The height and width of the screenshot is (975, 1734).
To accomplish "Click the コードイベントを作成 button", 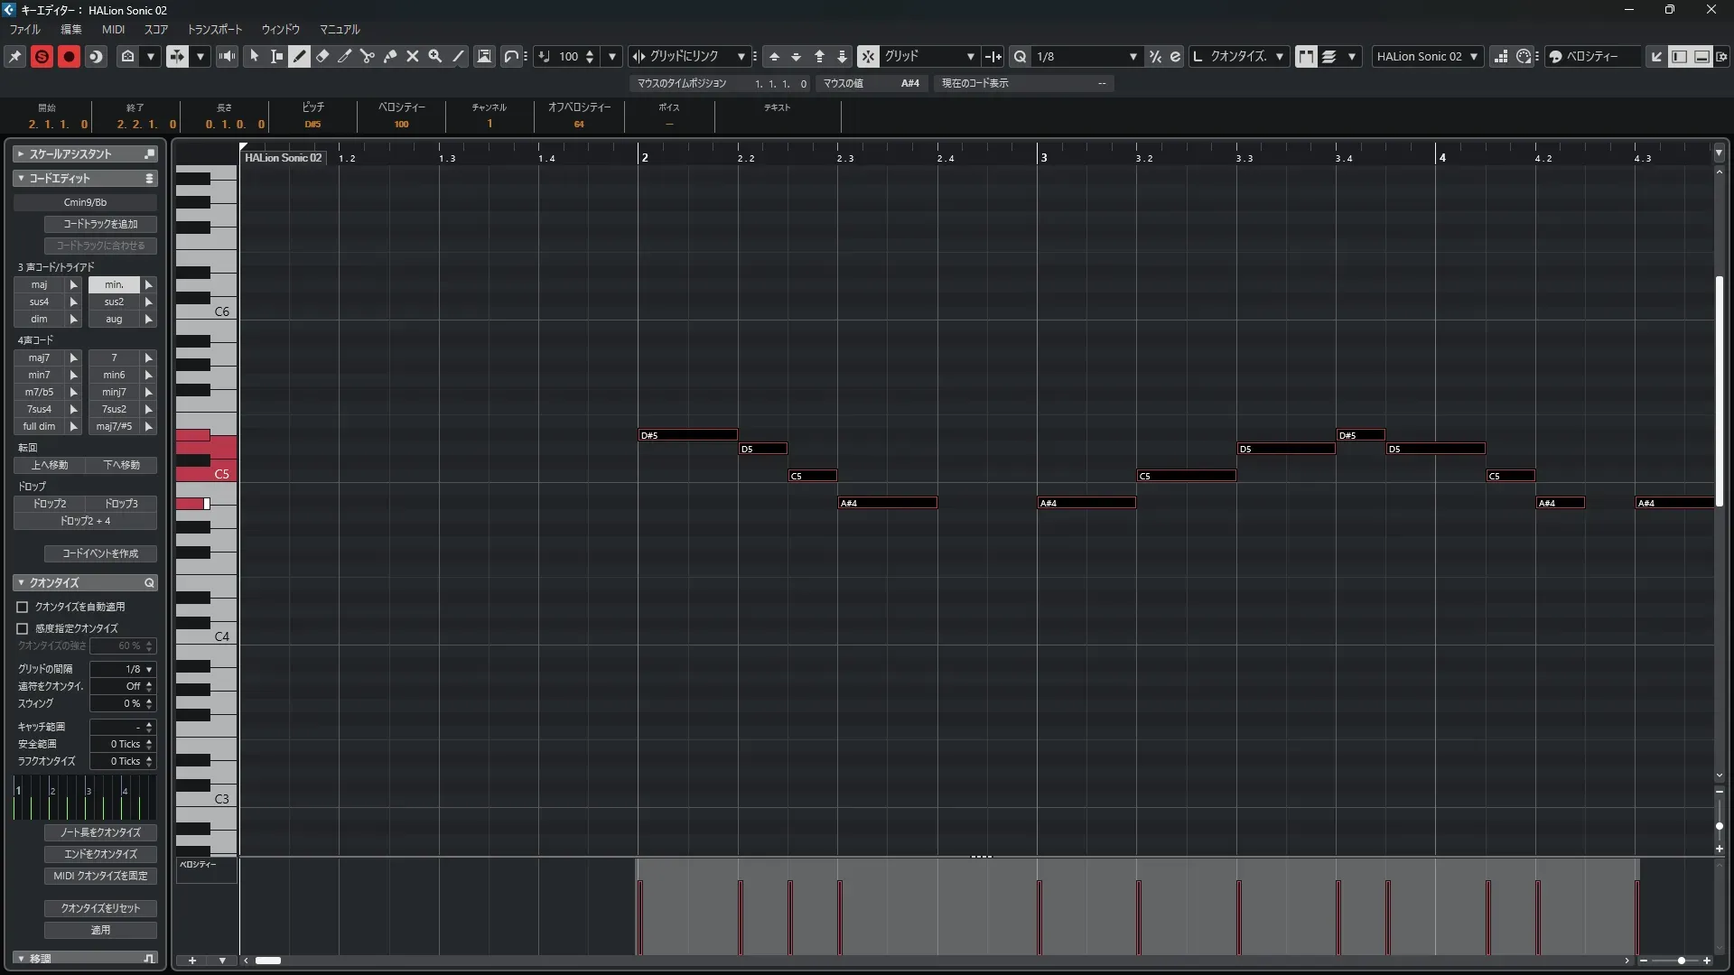I will coord(100,553).
